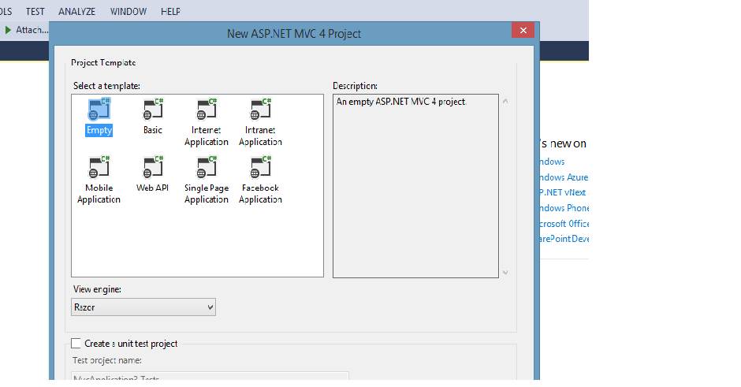Open the WINDOW menu
The height and width of the screenshot is (387, 741).
128,11
